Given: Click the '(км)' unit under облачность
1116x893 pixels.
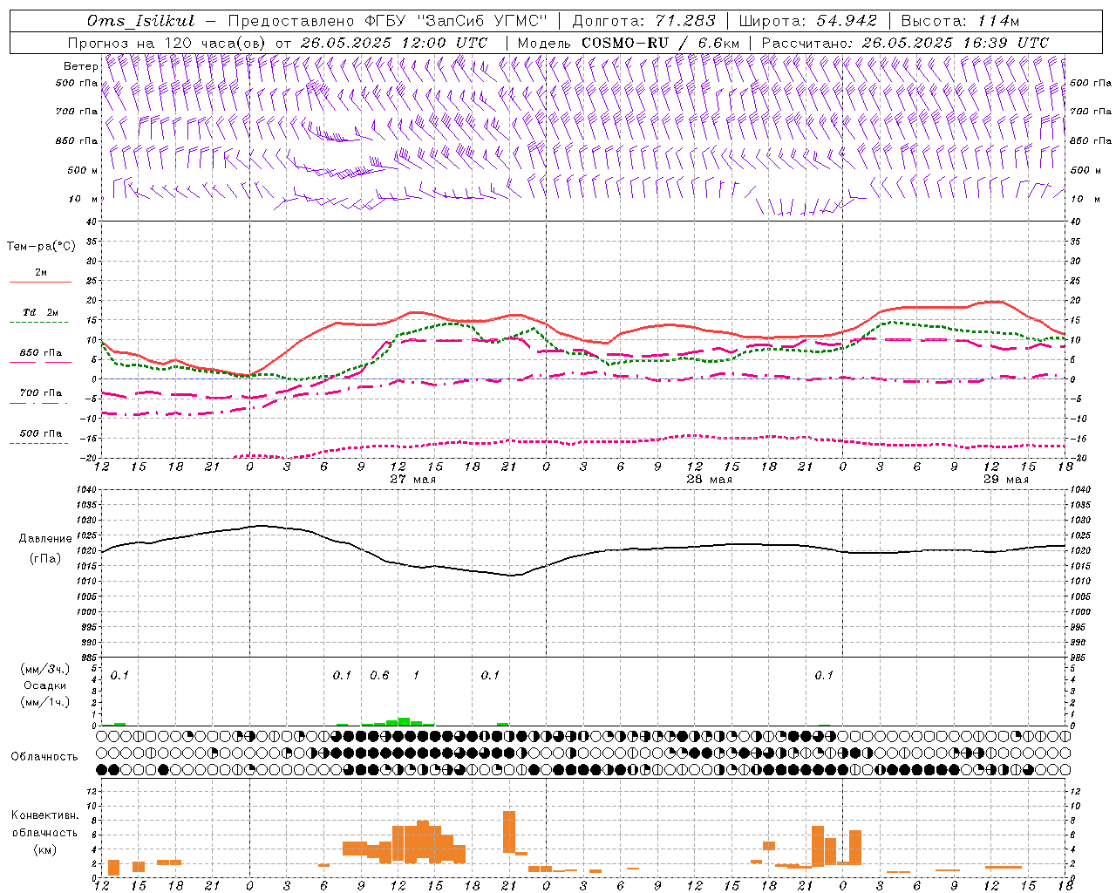Looking at the screenshot, I should 45,849.
